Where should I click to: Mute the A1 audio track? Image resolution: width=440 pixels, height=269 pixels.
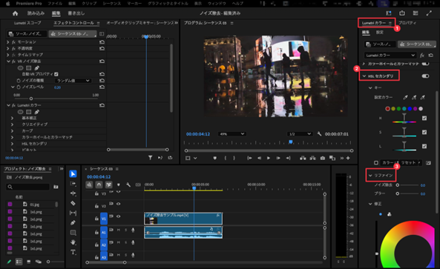click(x=119, y=230)
